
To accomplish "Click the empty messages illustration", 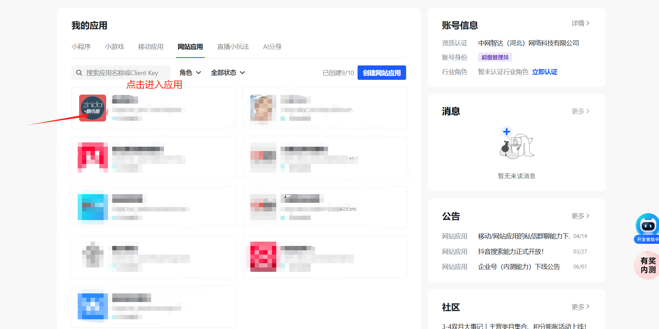I will click(517, 145).
